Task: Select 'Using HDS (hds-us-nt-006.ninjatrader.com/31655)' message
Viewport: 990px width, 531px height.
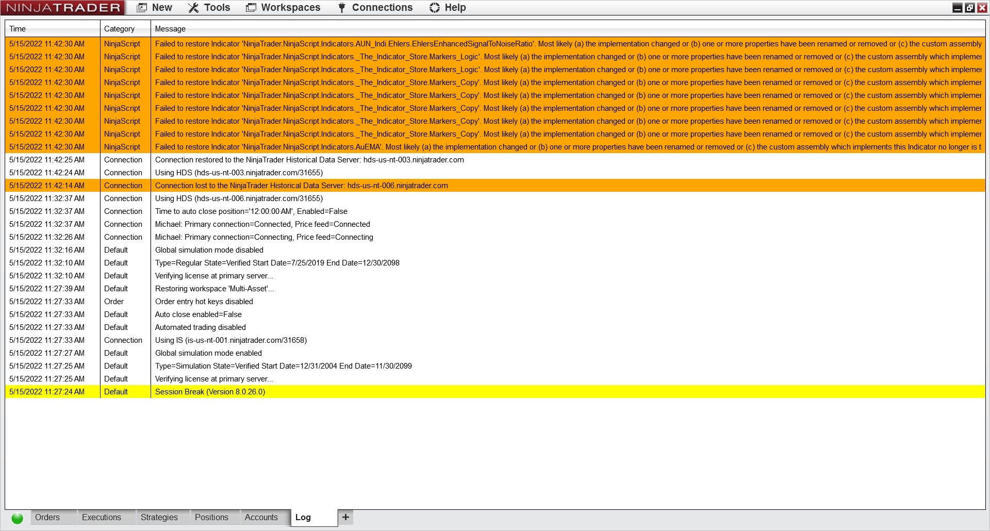Action: tap(239, 198)
